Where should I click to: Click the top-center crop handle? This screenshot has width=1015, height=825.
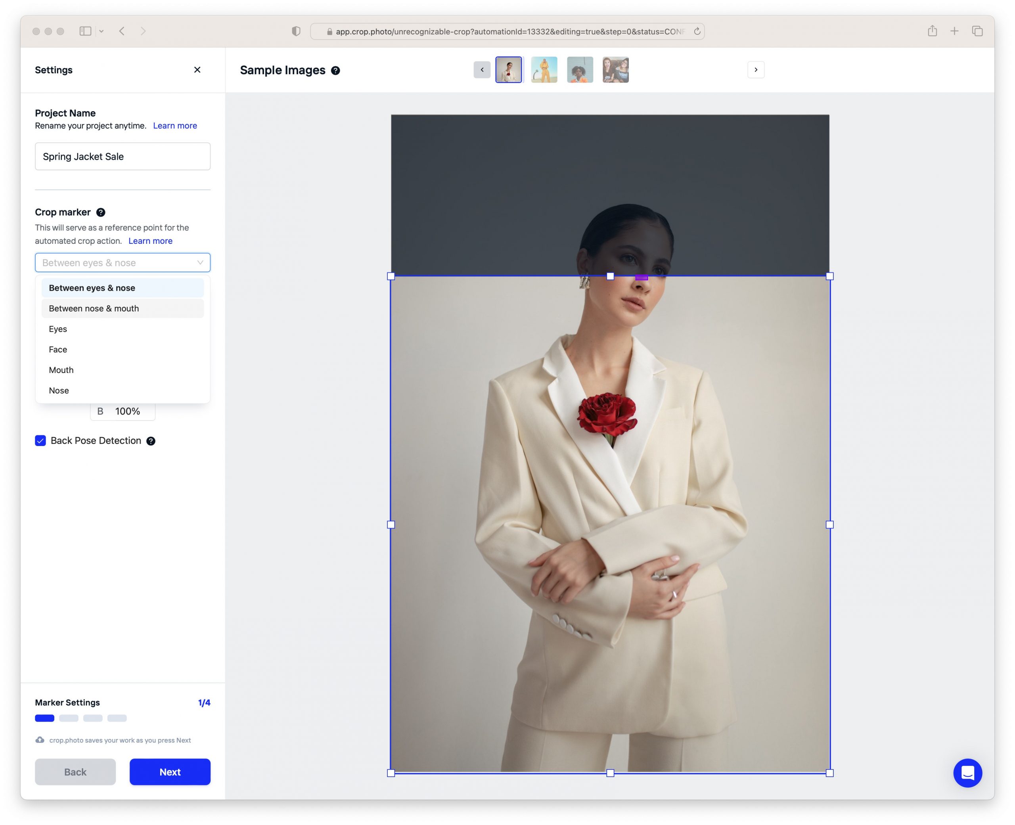pyautogui.click(x=610, y=276)
